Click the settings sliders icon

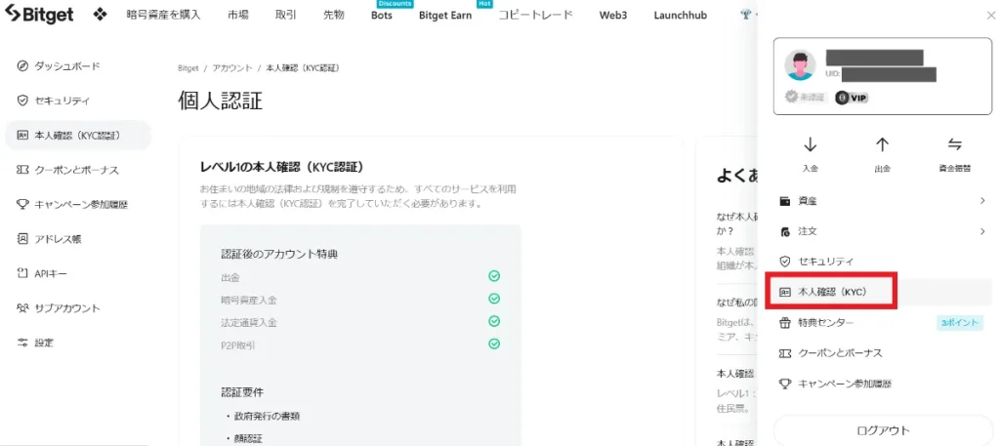(x=22, y=343)
